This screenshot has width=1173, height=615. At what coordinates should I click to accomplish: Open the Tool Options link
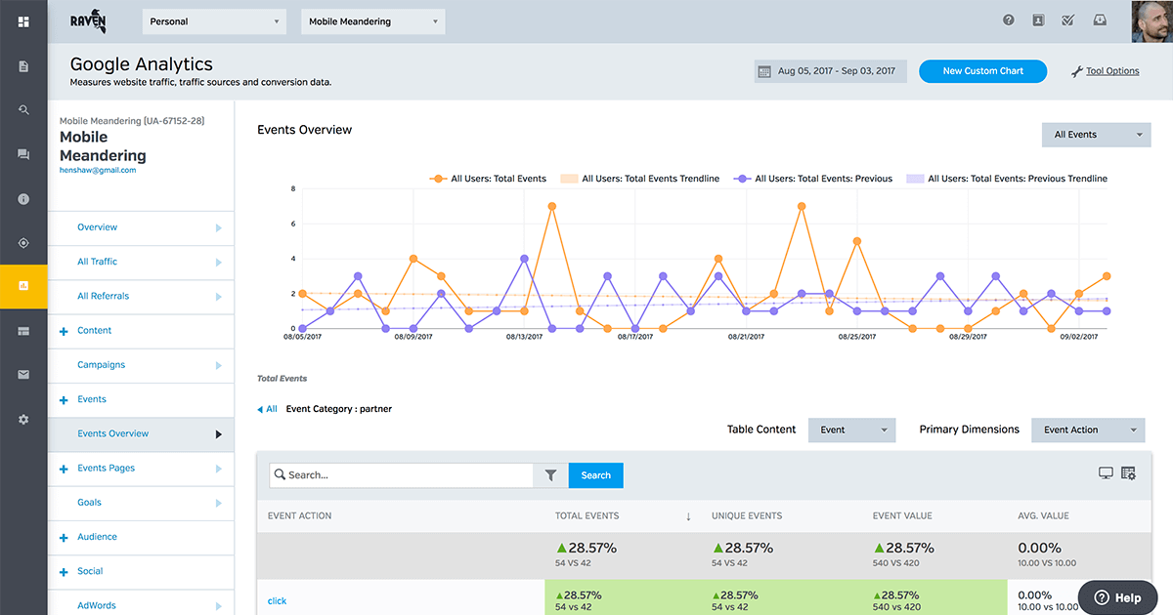(1111, 70)
